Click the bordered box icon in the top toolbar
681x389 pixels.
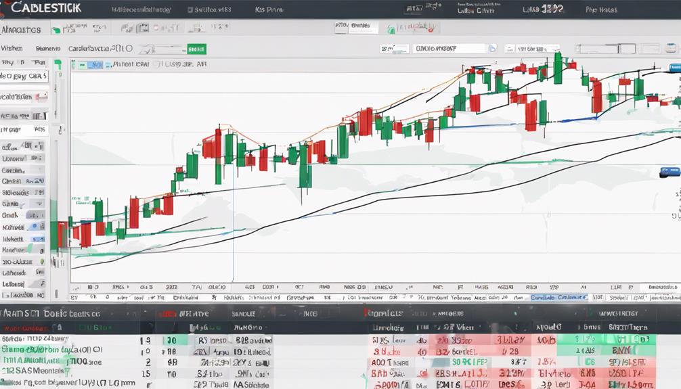tap(143, 28)
